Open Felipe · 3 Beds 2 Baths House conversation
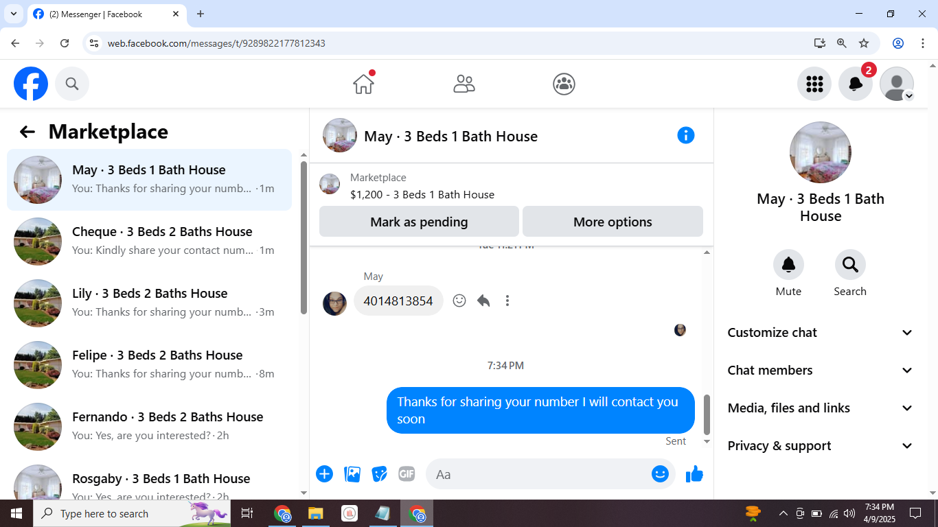938x527 pixels. point(150,365)
